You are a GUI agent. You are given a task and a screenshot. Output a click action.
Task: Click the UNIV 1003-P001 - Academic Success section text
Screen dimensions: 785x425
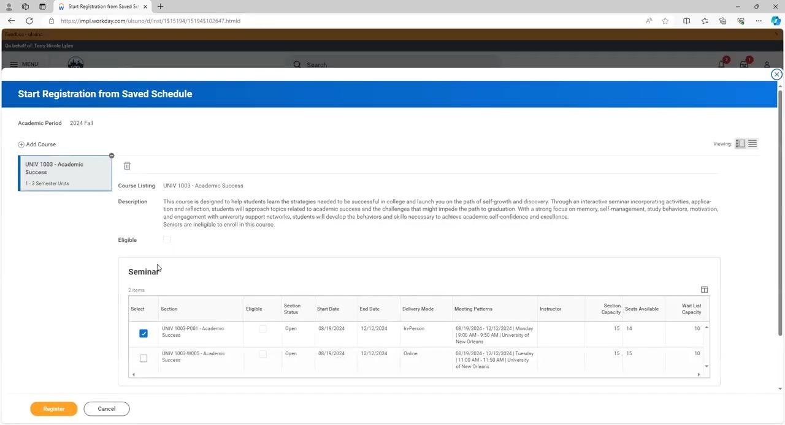tap(193, 332)
